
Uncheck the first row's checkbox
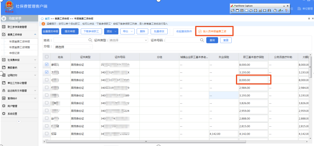pyautogui.click(x=47, y=65)
